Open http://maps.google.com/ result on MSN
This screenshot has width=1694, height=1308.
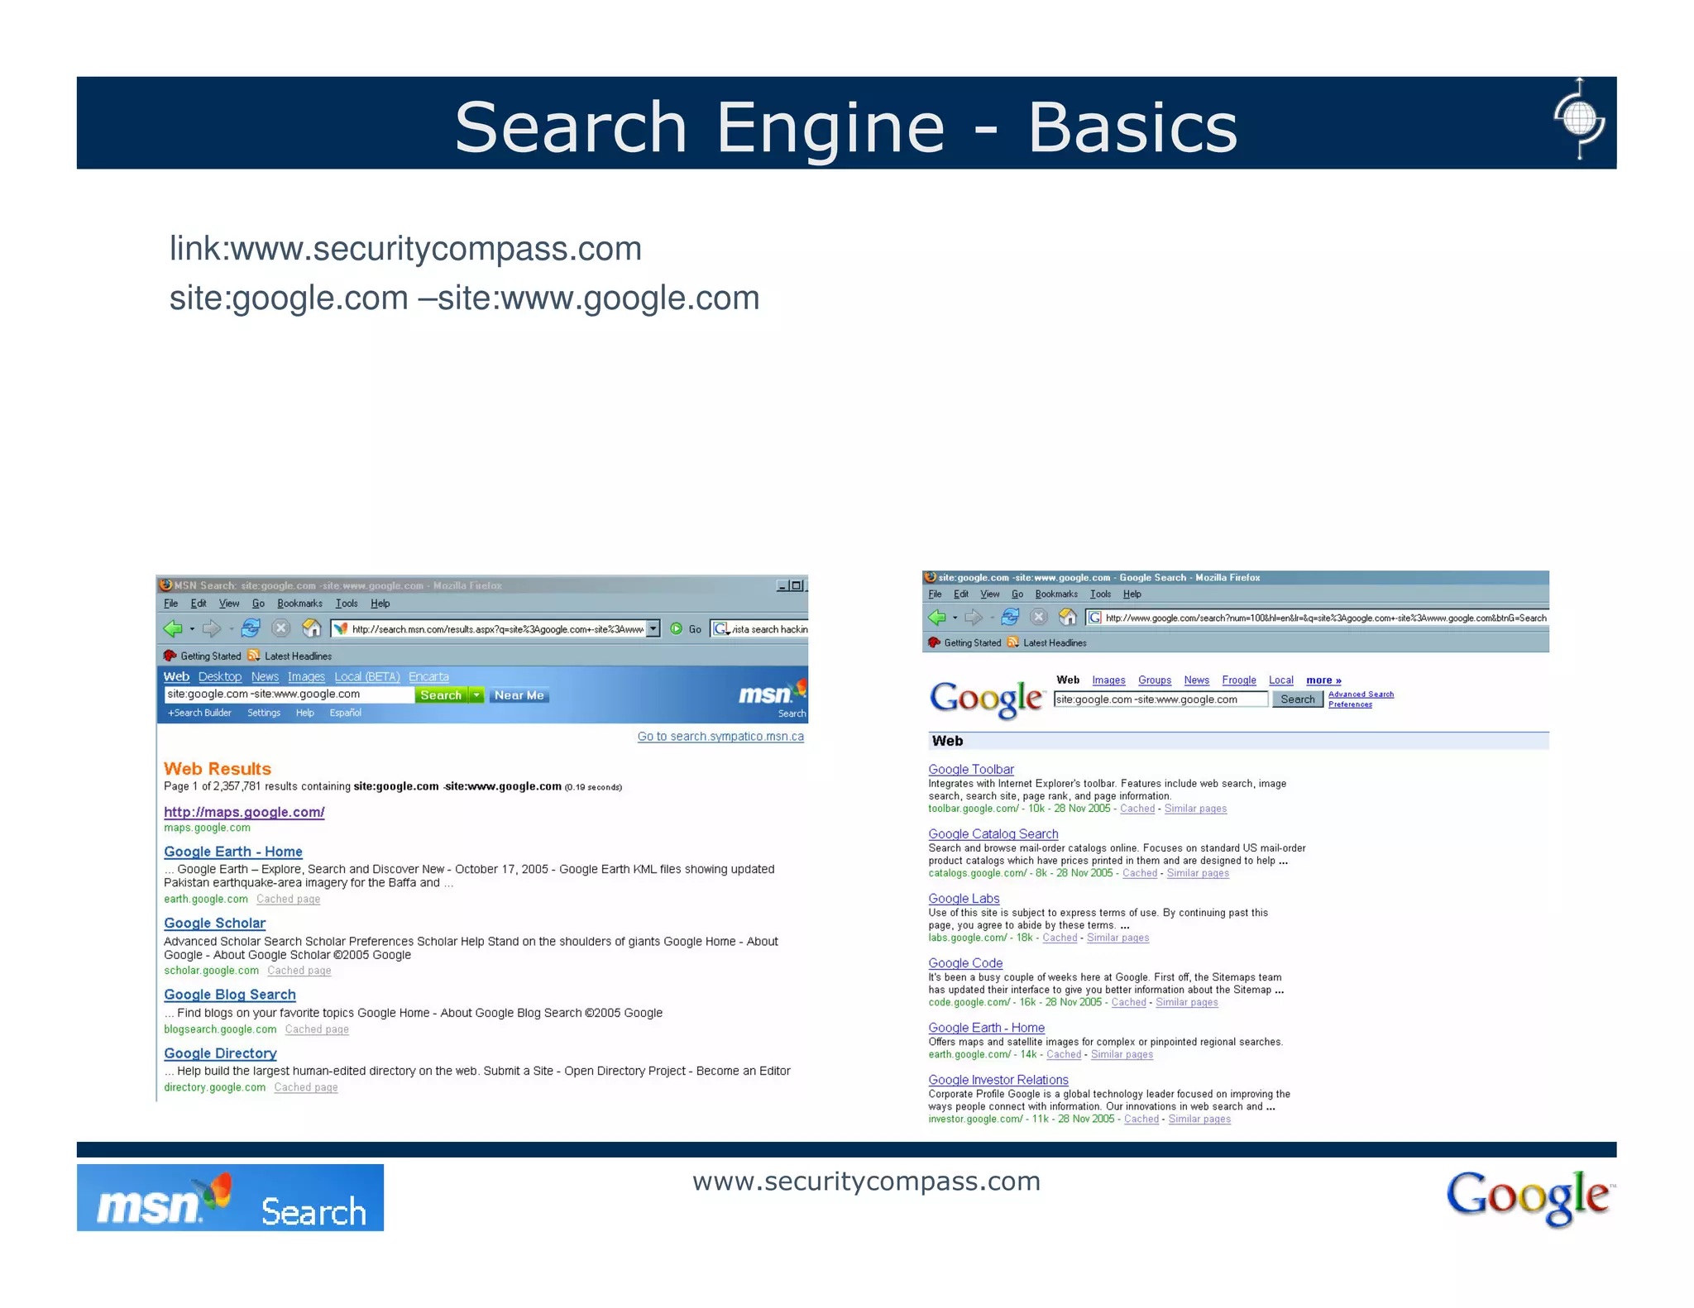tap(244, 812)
